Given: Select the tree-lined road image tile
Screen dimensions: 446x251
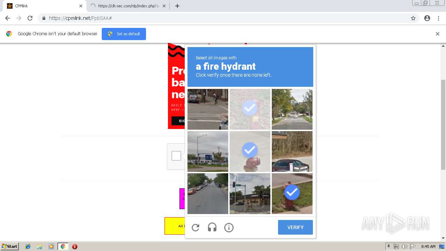Looking at the screenshot, I should pyautogui.click(x=292, y=109).
